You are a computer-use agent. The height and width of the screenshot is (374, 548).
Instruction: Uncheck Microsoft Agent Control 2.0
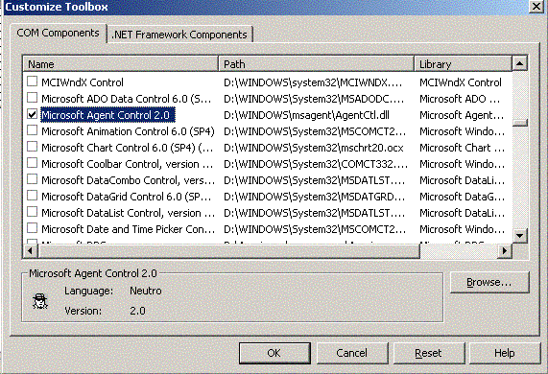click(33, 114)
